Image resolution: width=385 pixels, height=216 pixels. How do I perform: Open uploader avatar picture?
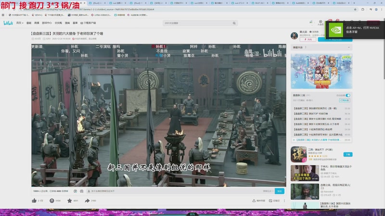tap(294, 36)
